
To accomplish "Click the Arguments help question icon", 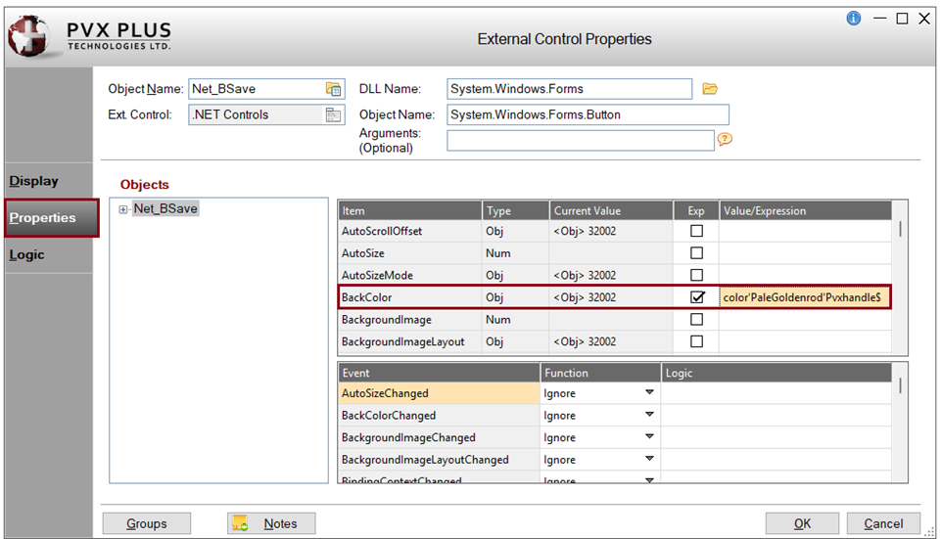I will click(x=725, y=139).
